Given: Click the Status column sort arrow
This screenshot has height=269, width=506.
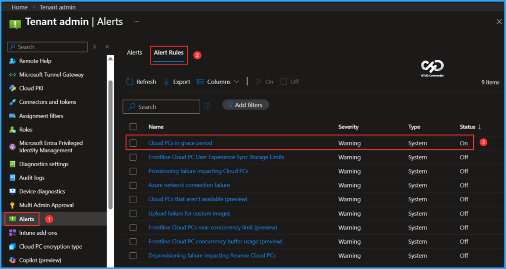Looking at the screenshot, I should [x=479, y=127].
